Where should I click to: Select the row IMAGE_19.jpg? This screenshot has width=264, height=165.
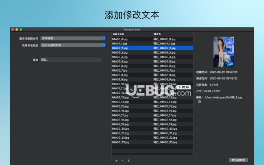(x=152, y=124)
